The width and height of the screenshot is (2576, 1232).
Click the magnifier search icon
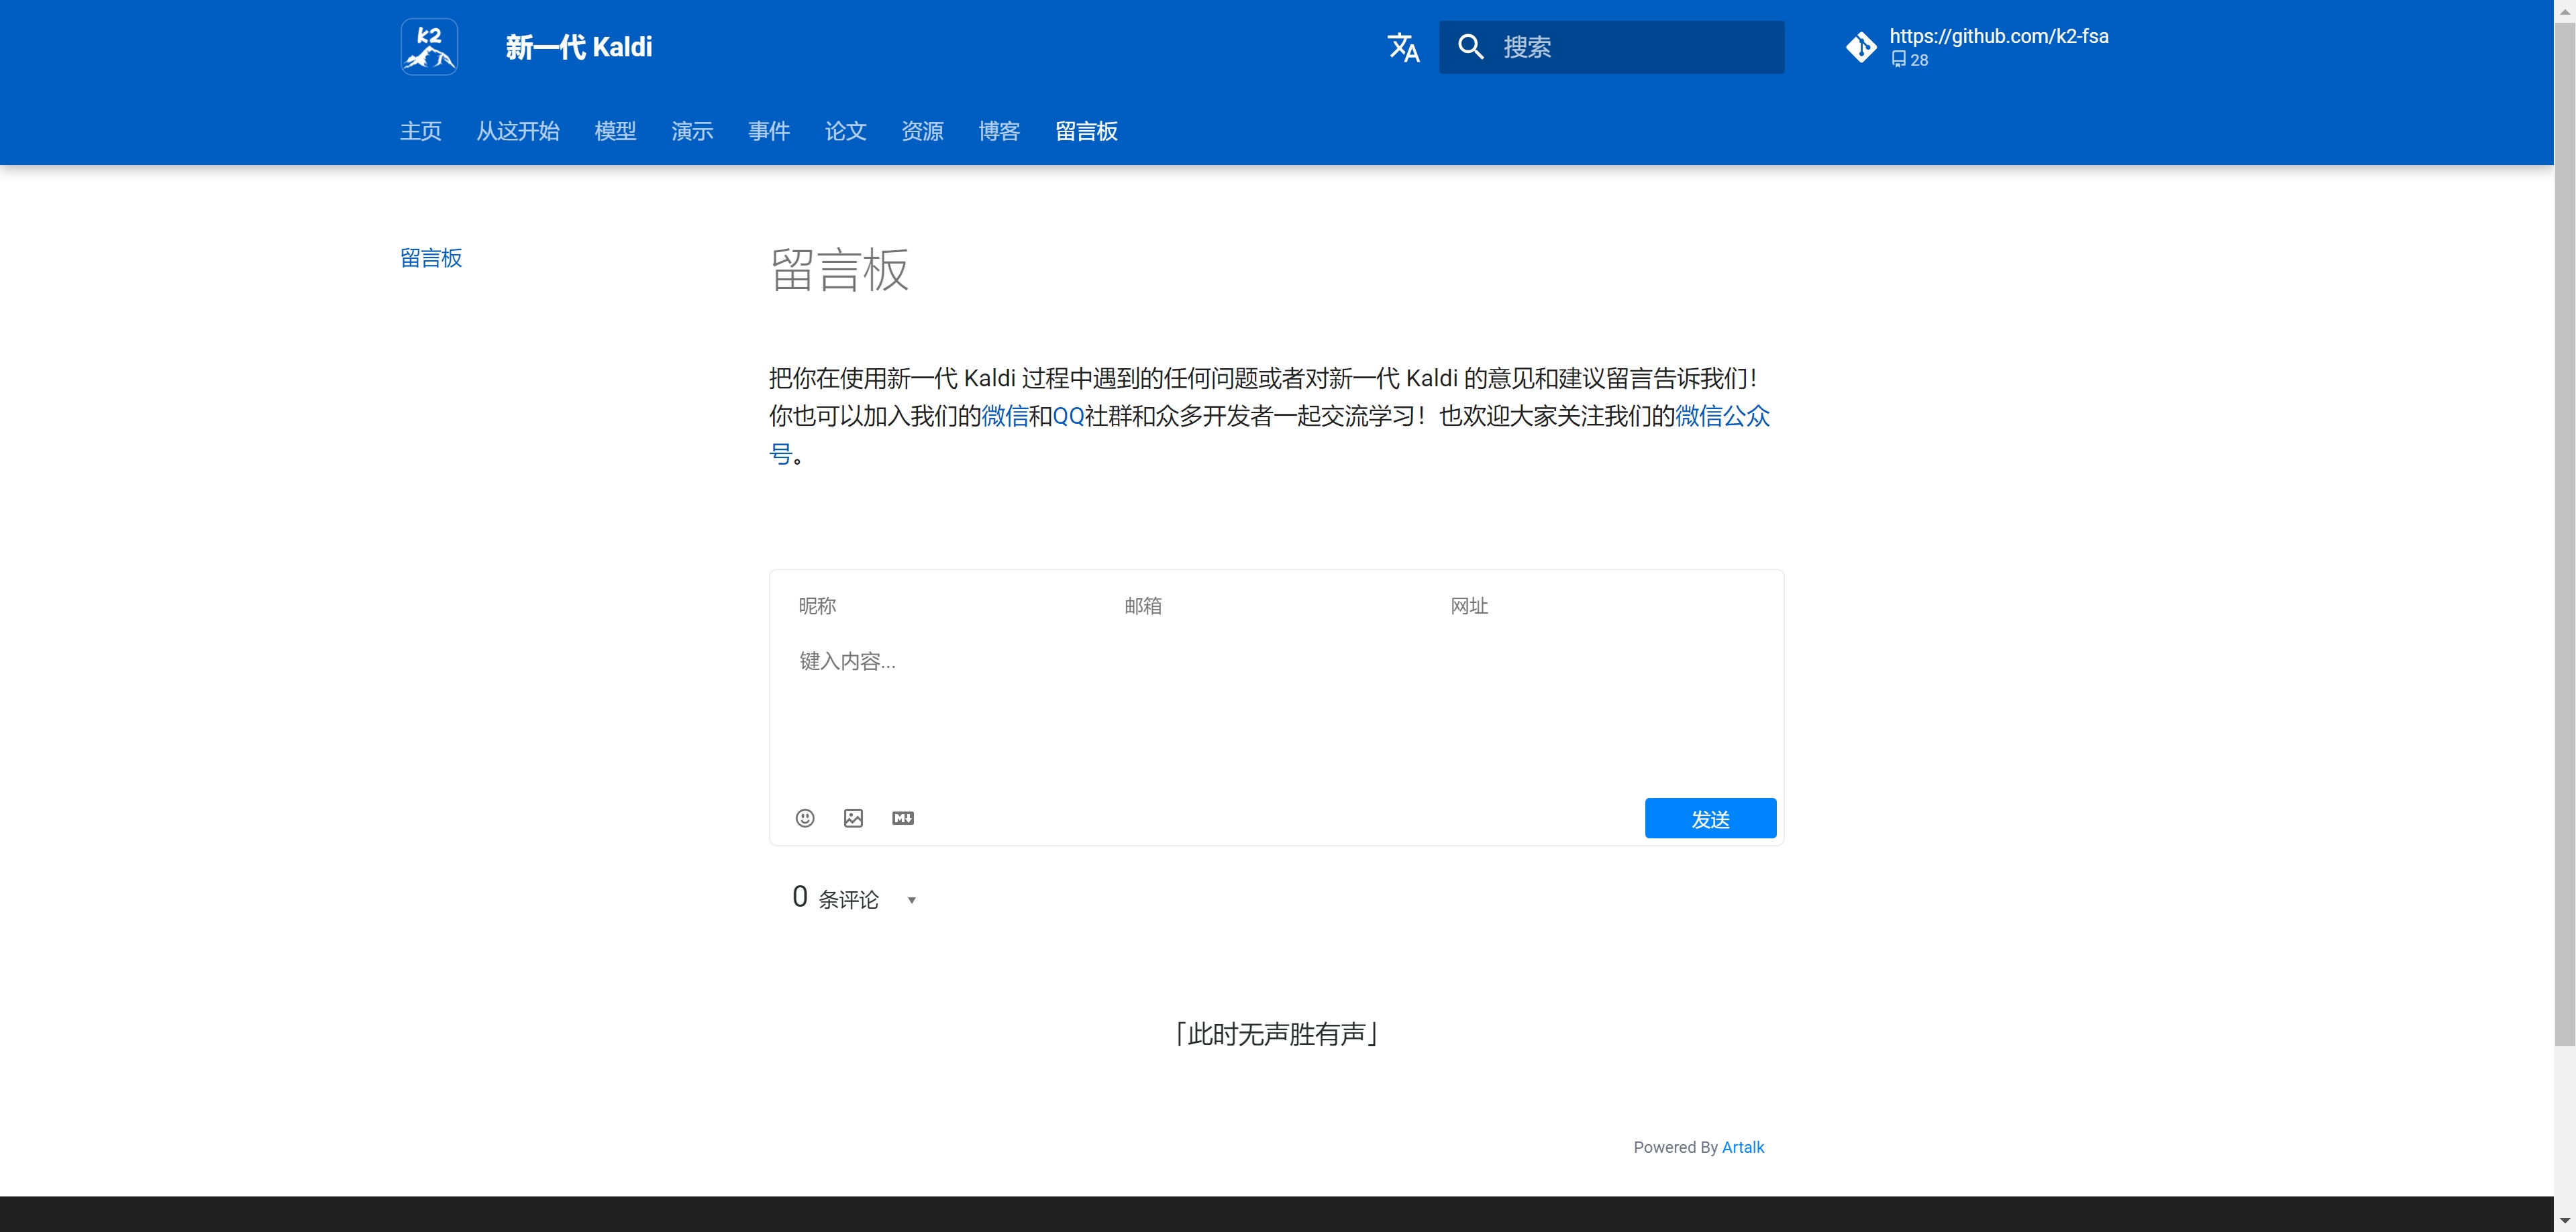[1470, 47]
